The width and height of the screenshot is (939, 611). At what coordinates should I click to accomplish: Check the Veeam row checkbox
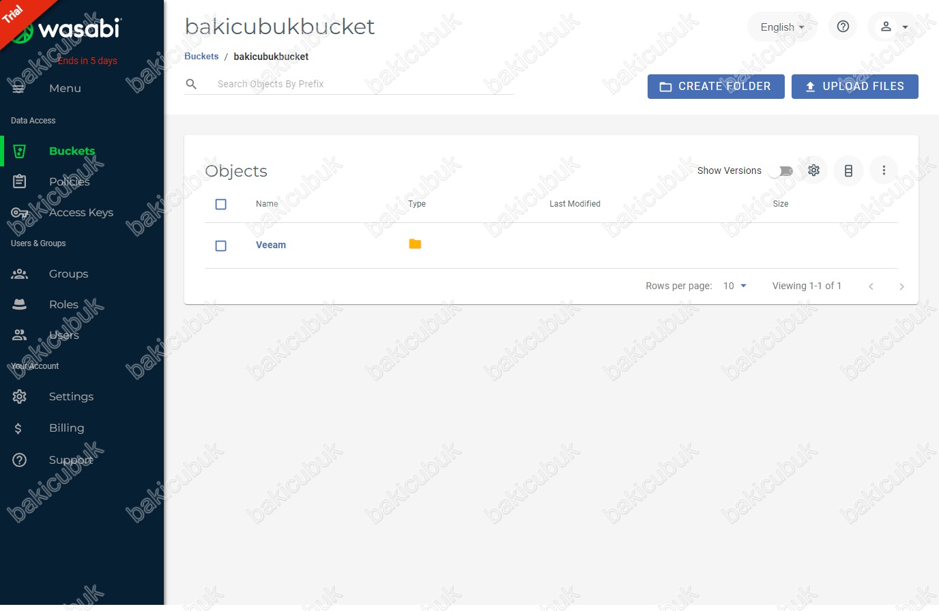(220, 245)
